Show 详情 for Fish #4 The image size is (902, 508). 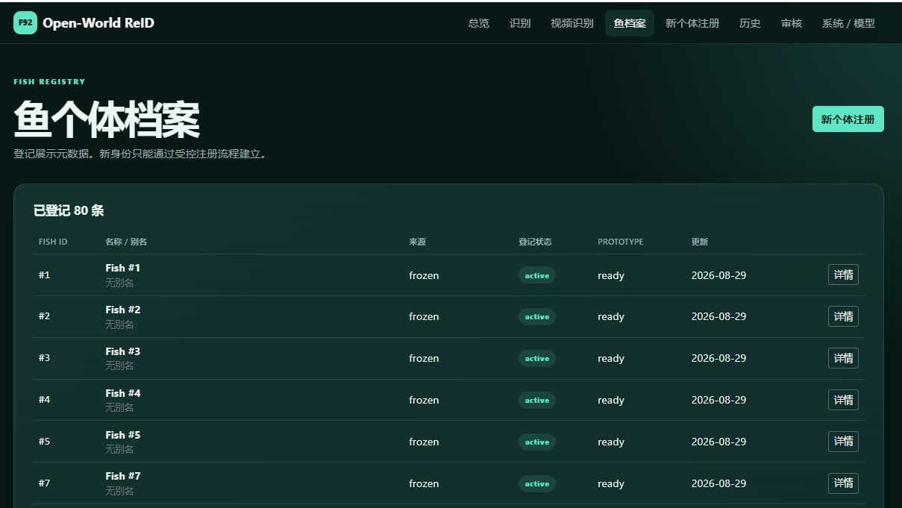(843, 400)
